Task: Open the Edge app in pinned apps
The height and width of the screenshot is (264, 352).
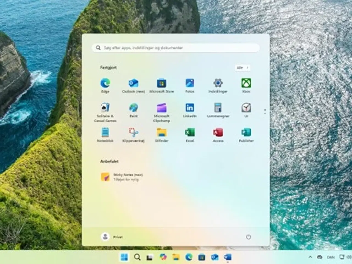Action: (x=105, y=86)
